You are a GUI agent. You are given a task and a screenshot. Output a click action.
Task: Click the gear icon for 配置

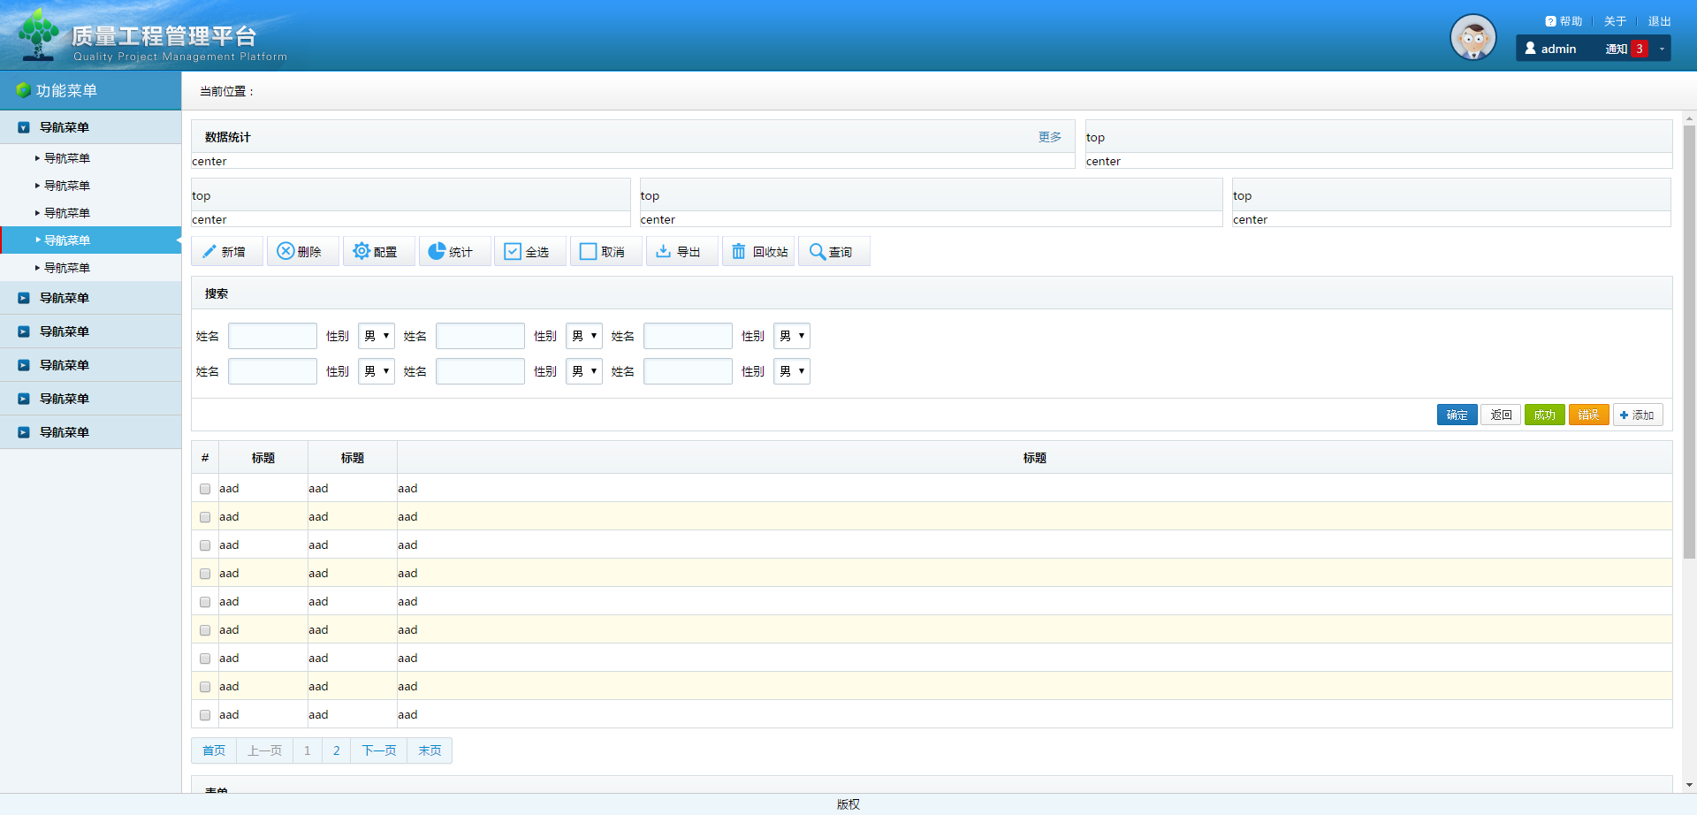coord(361,251)
